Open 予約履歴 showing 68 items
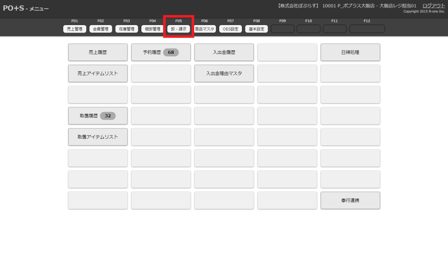Image resolution: width=448 pixels, height=268 pixels. (x=161, y=52)
